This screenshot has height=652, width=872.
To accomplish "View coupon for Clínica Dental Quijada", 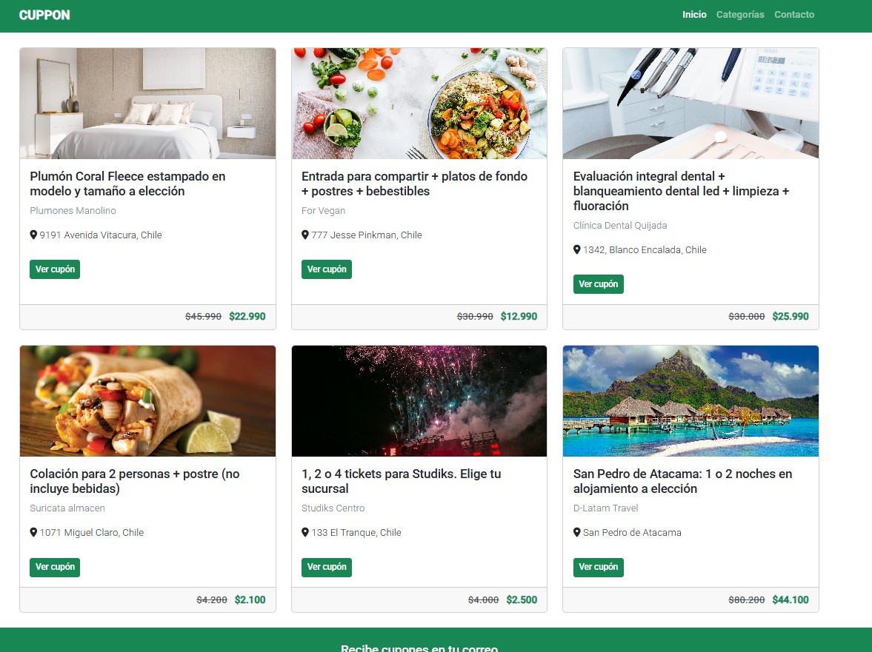I will click(599, 284).
